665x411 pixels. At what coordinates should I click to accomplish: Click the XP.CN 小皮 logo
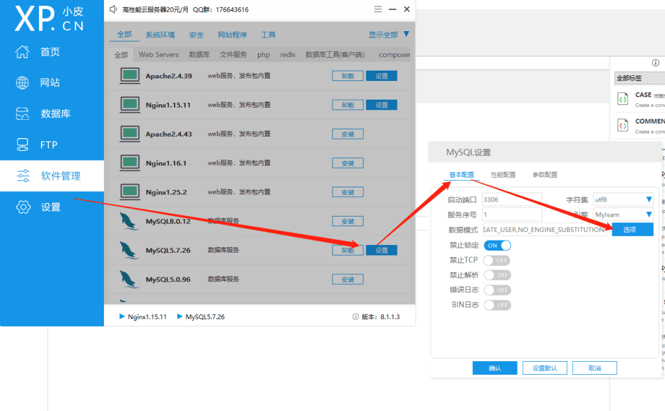click(x=49, y=19)
